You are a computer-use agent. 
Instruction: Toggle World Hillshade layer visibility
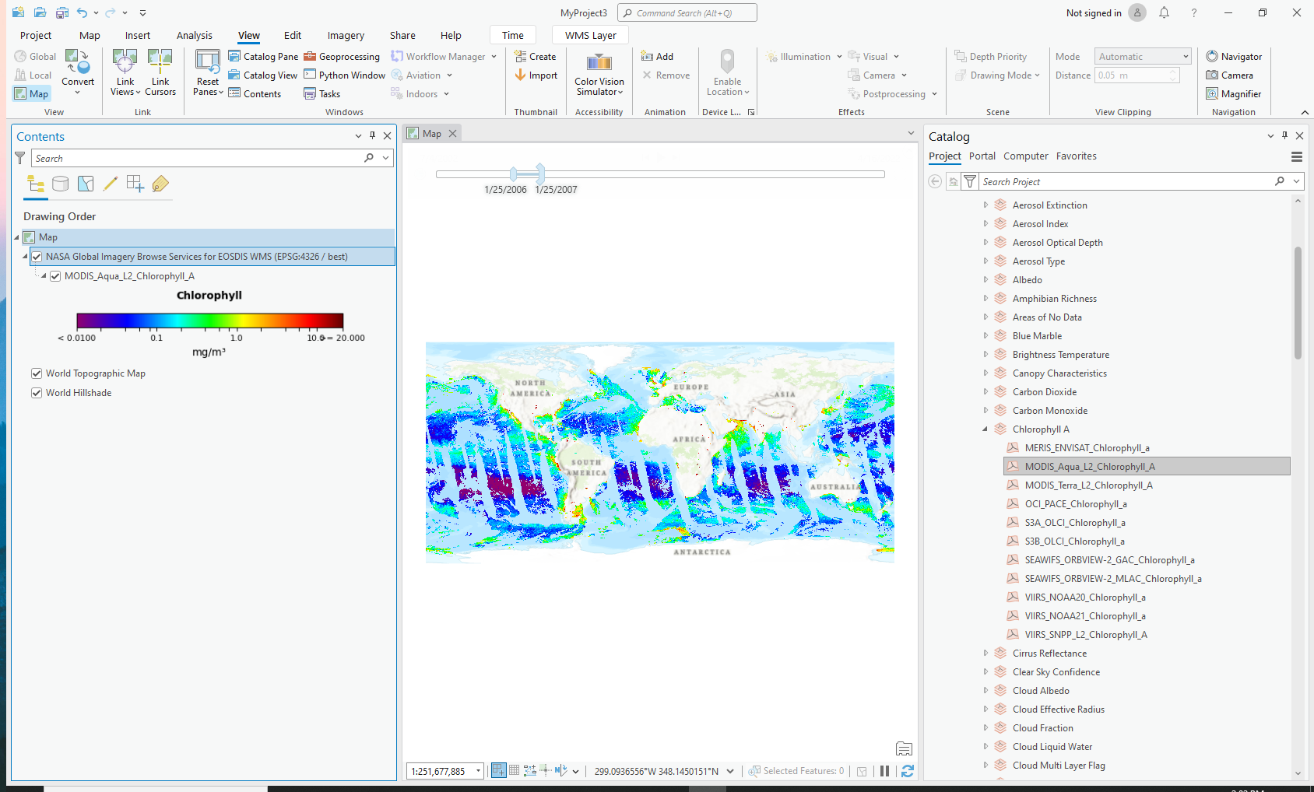tap(37, 393)
